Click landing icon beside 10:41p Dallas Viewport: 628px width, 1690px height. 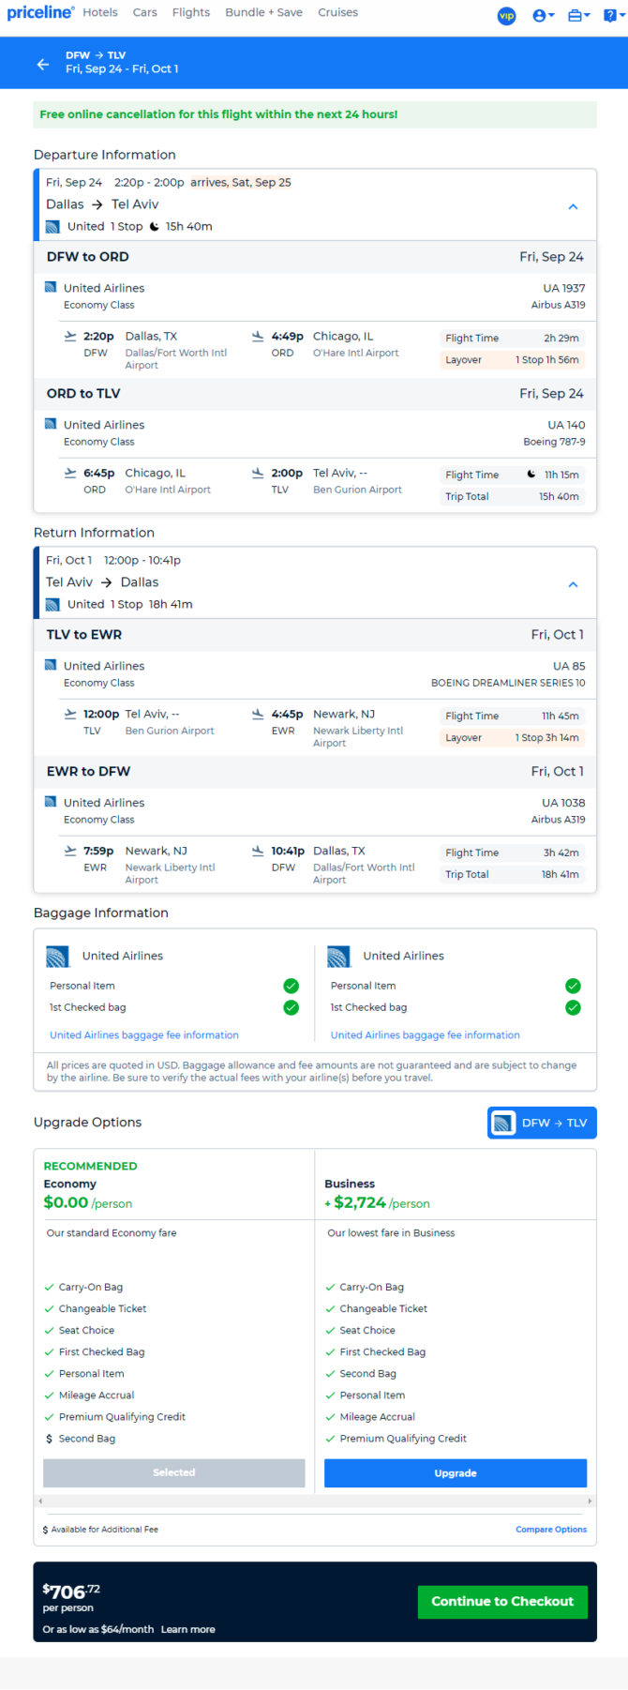(258, 851)
